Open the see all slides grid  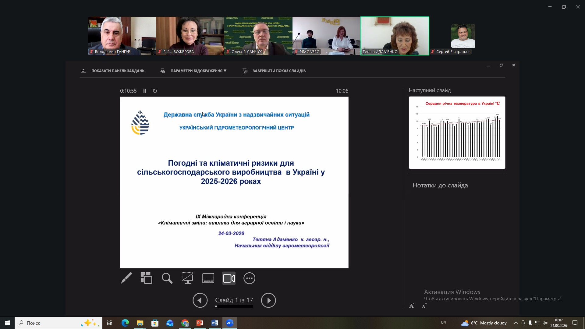pyautogui.click(x=147, y=278)
